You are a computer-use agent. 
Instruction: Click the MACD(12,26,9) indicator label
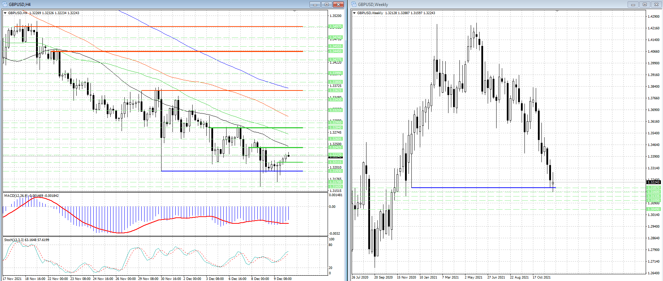(x=16, y=195)
